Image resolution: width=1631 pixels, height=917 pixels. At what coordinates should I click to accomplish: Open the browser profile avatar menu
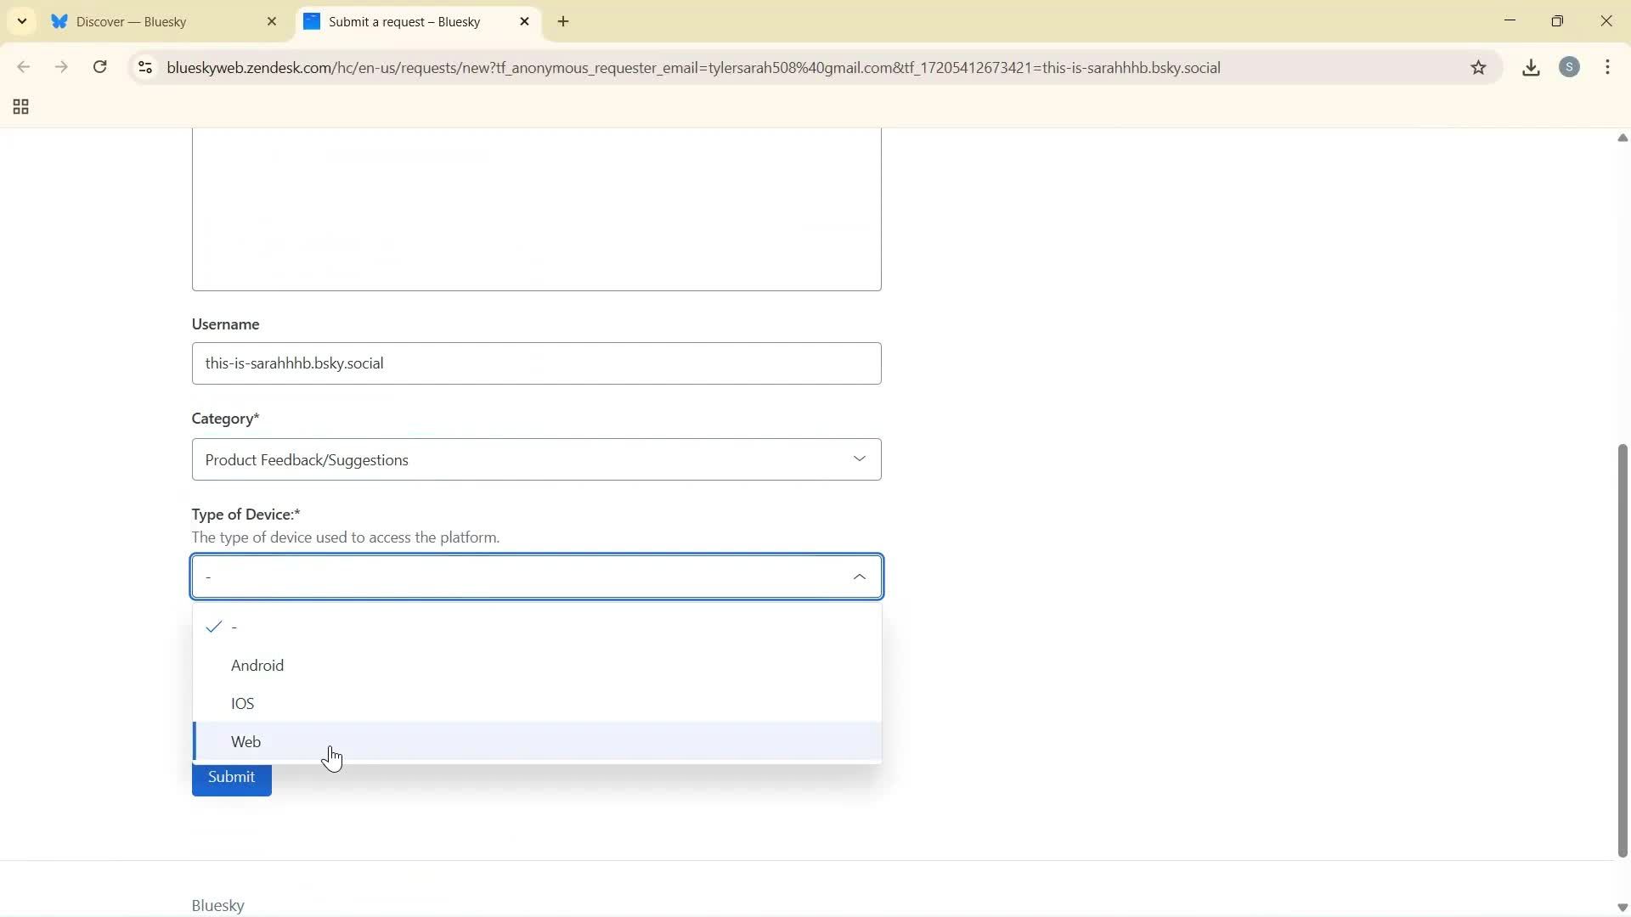[x=1570, y=67]
